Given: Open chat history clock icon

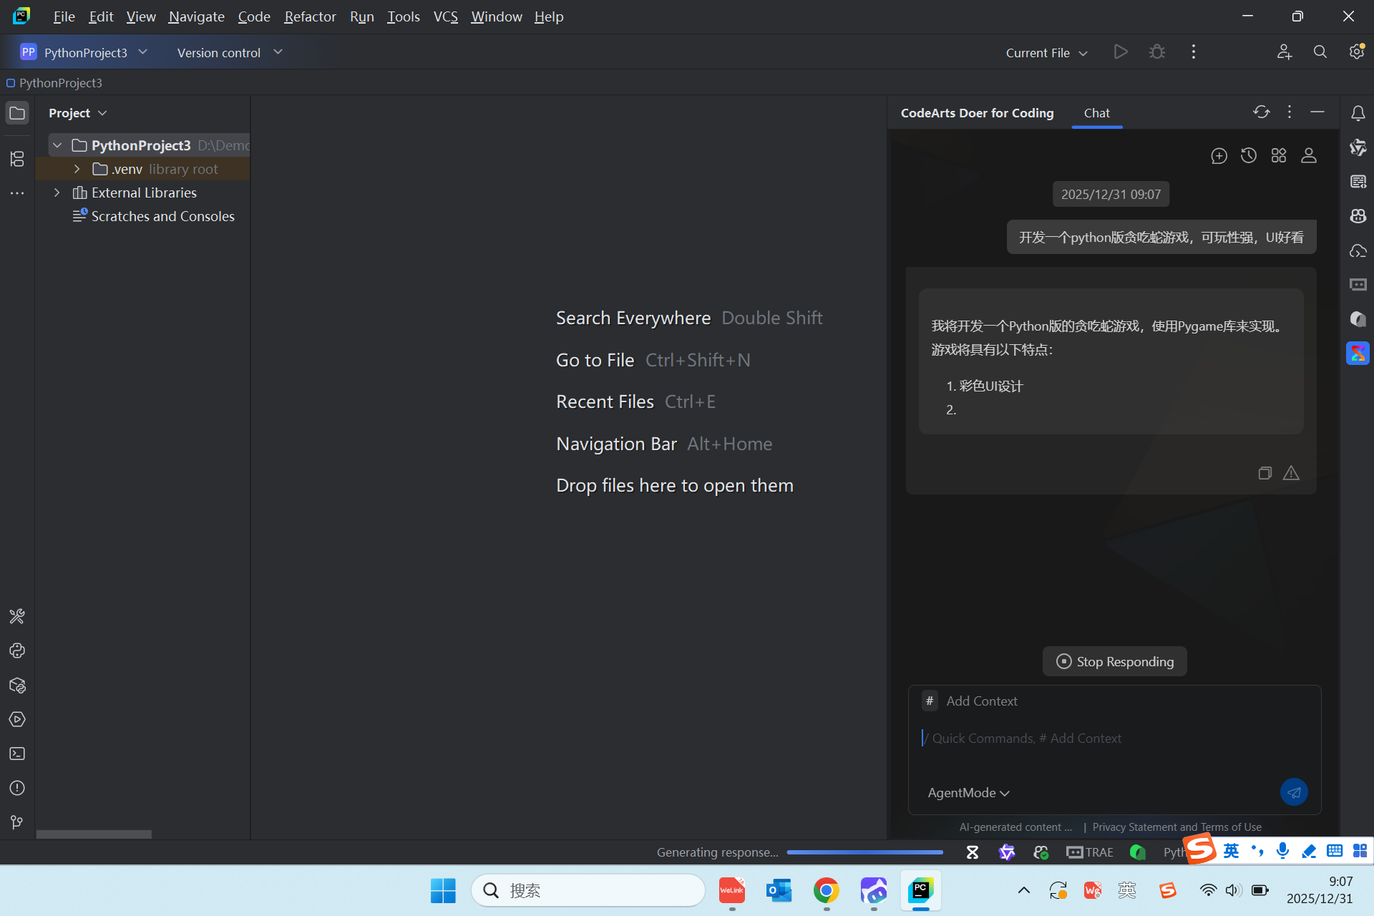Looking at the screenshot, I should pos(1249,156).
